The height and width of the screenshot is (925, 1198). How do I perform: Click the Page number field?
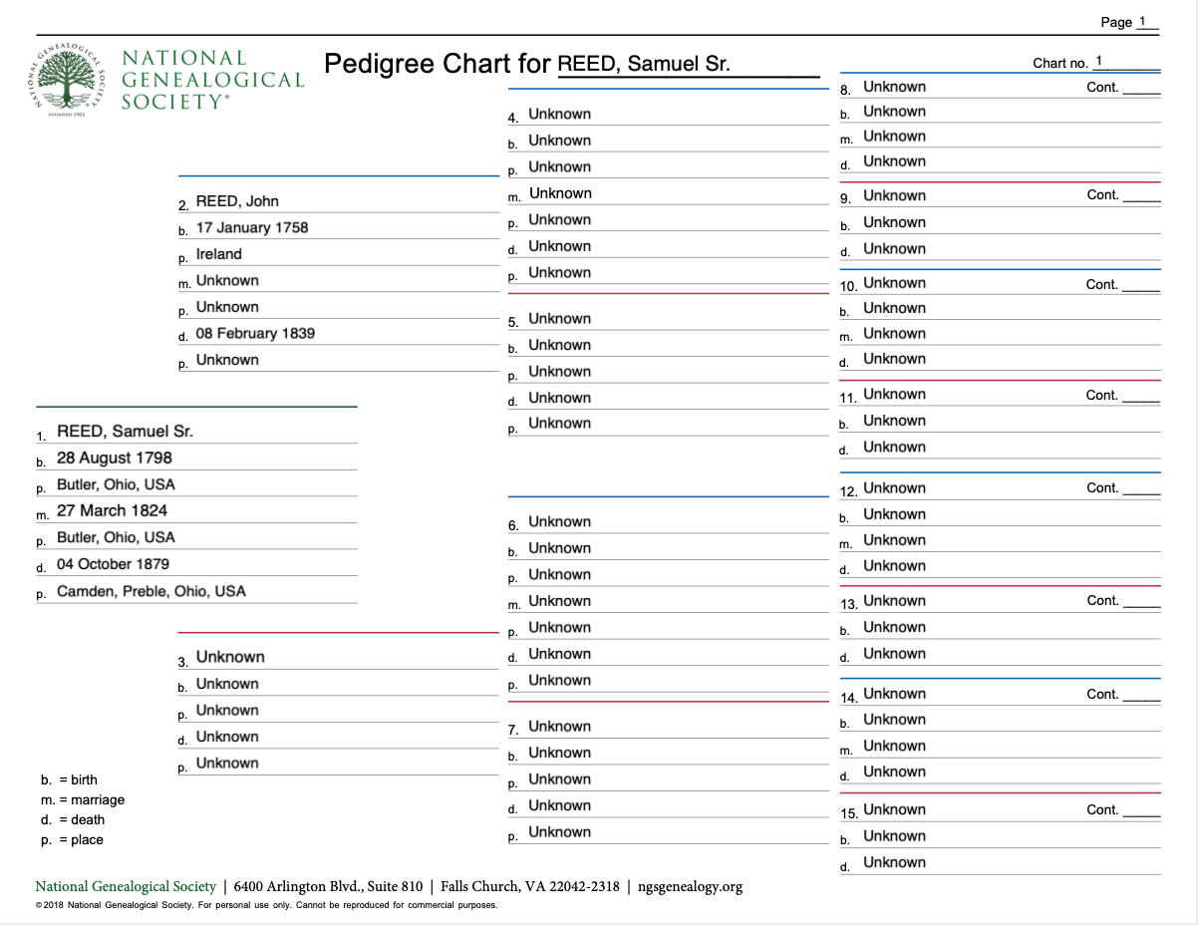(1145, 22)
